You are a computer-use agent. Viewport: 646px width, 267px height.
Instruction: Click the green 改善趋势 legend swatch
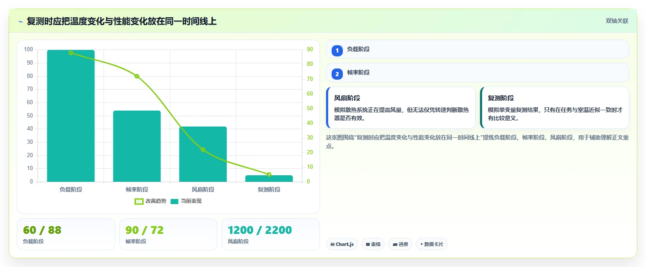click(x=139, y=201)
